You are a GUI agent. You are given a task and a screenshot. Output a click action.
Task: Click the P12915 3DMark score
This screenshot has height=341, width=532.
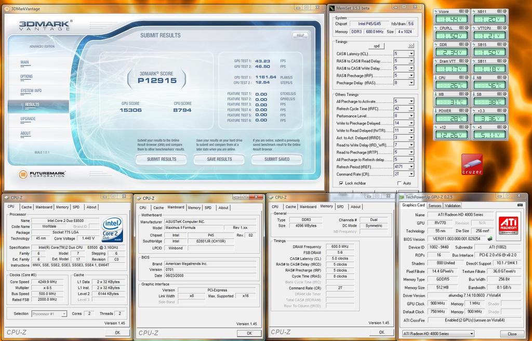click(157, 81)
